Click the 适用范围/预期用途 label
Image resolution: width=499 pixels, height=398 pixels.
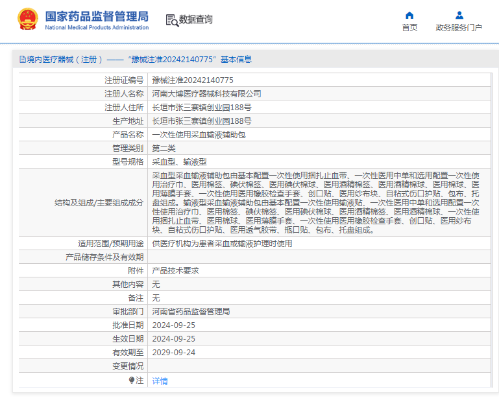(x=111, y=244)
